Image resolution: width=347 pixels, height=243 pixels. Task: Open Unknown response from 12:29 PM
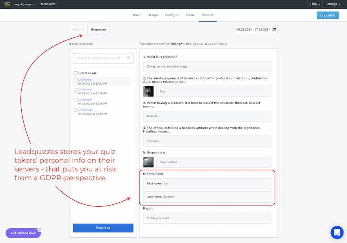click(x=85, y=90)
